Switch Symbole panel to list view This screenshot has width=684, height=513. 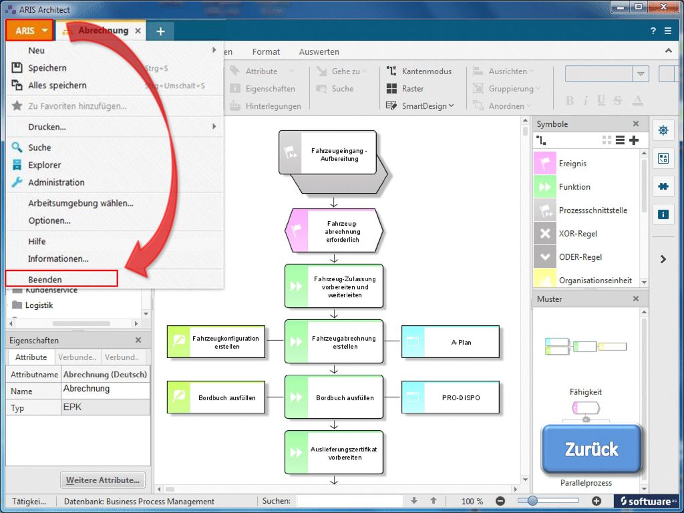pyautogui.click(x=621, y=140)
